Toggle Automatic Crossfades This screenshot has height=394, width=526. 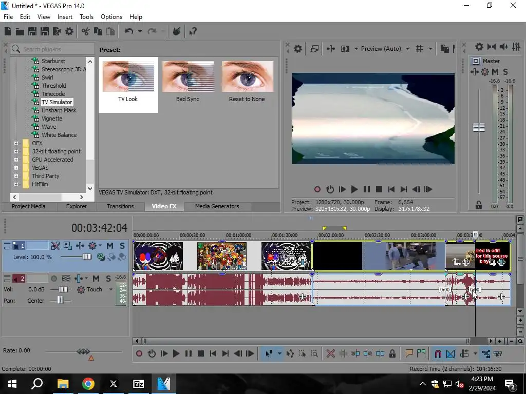pos(450,353)
